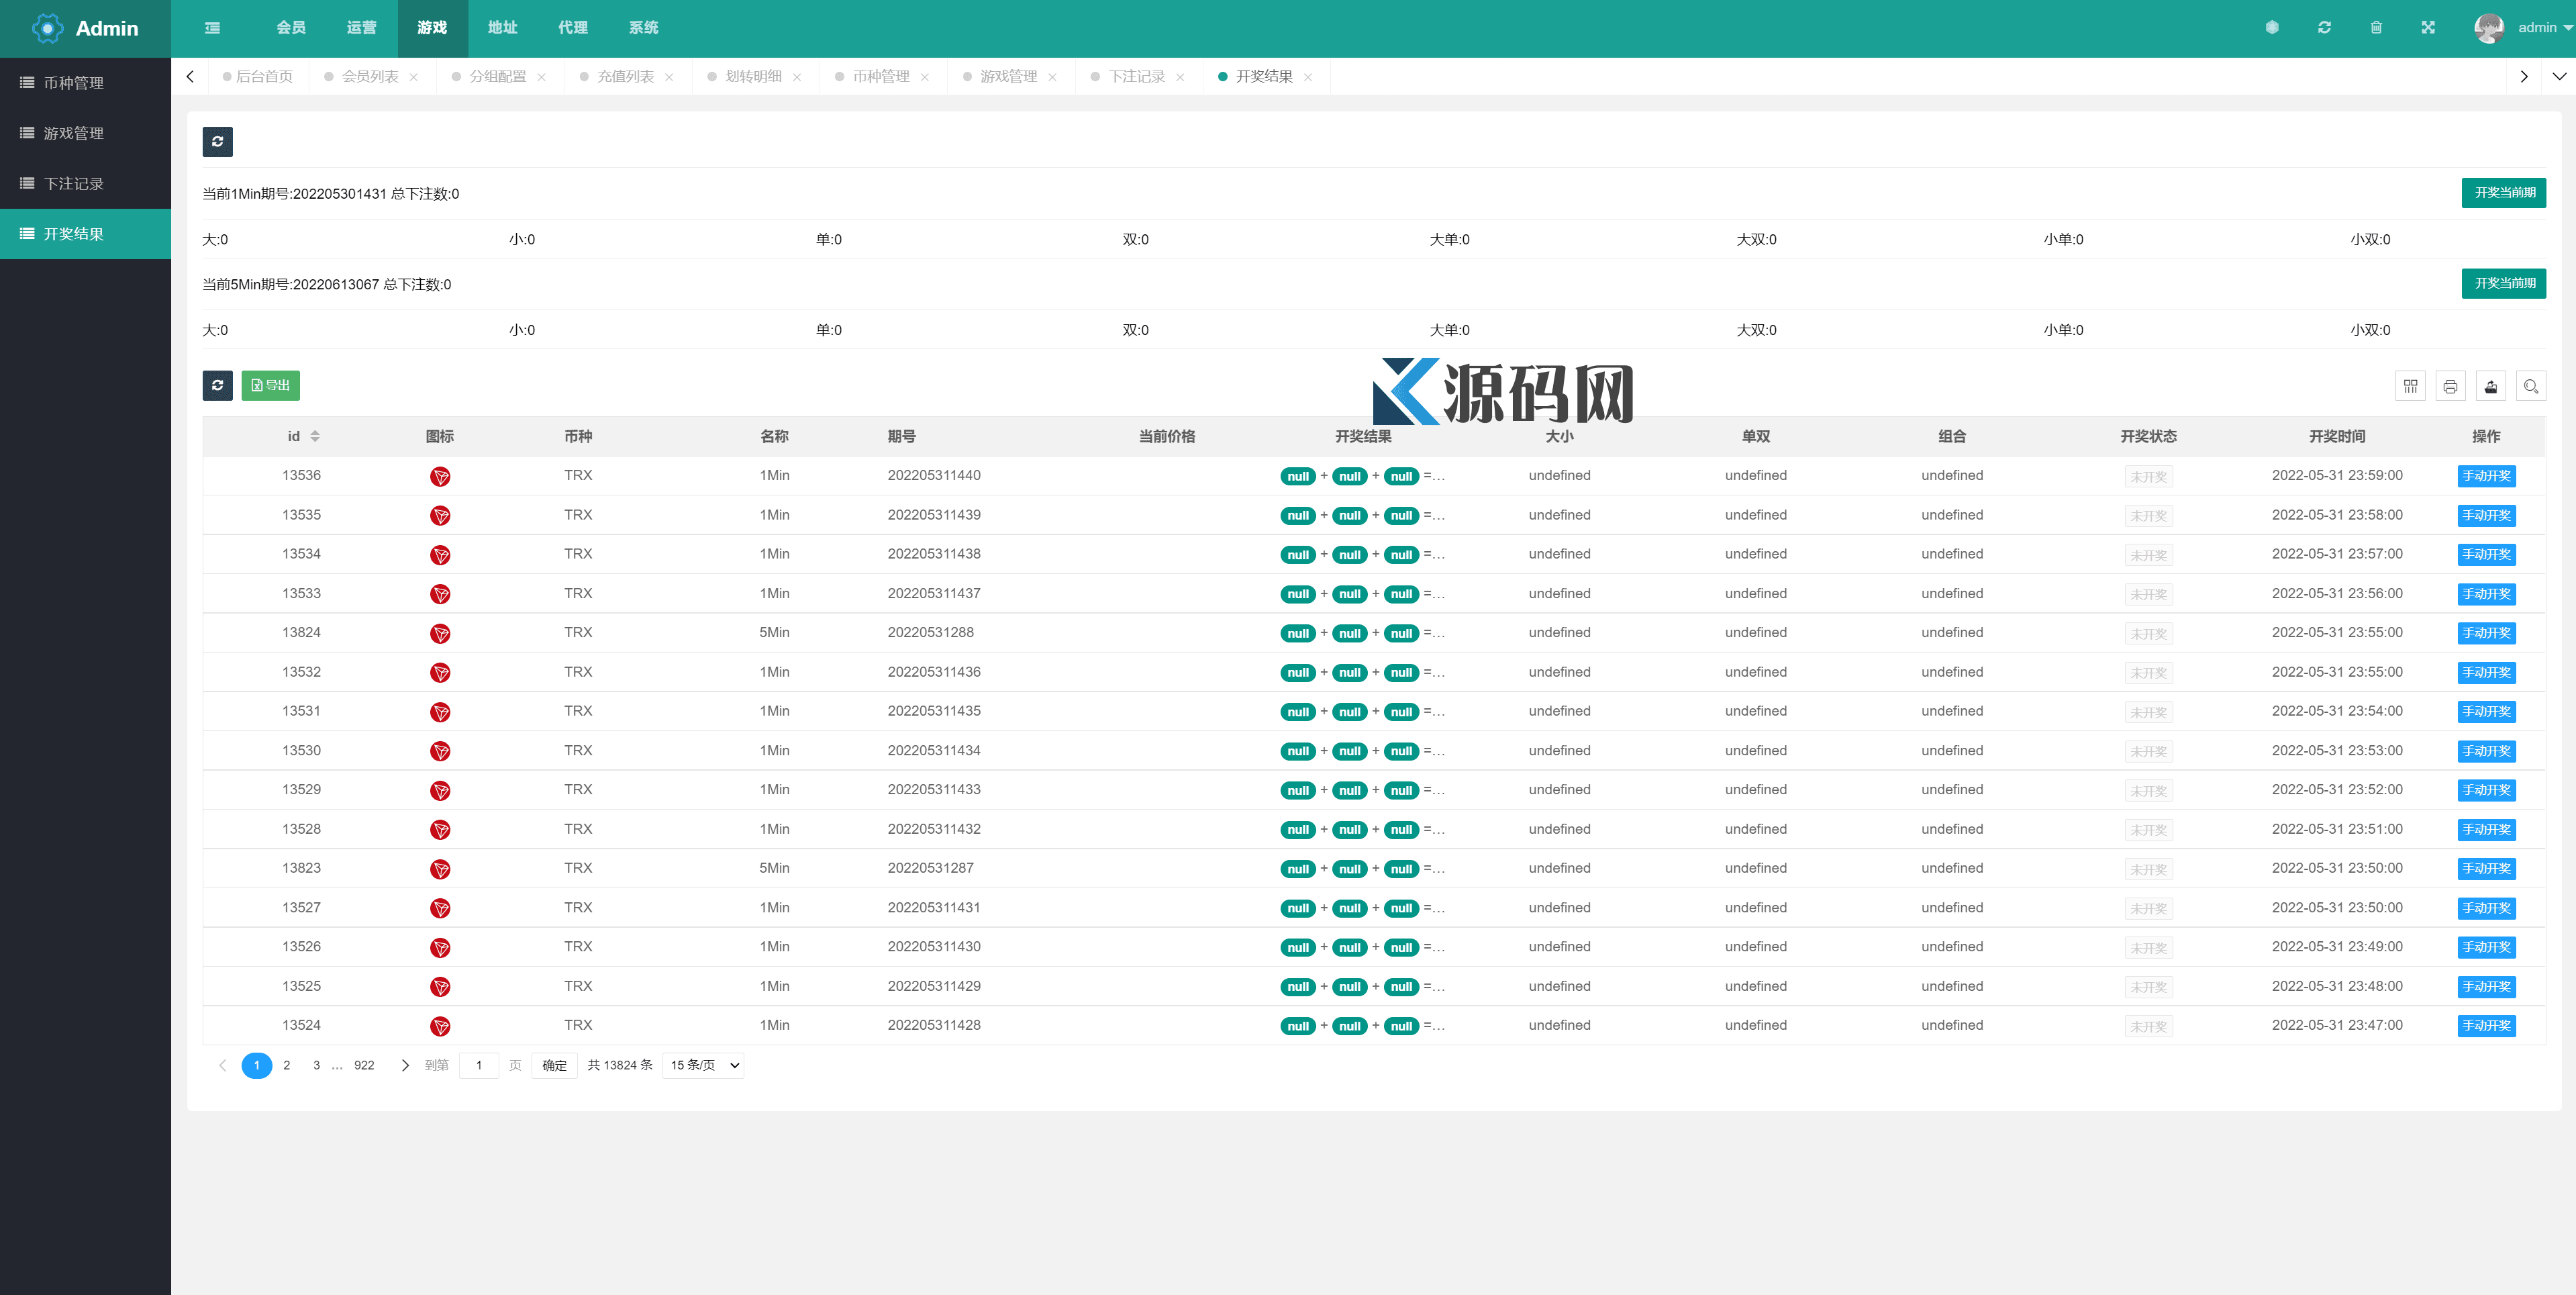
Task: Sort table by id column arrows
Action: [315, 436]
